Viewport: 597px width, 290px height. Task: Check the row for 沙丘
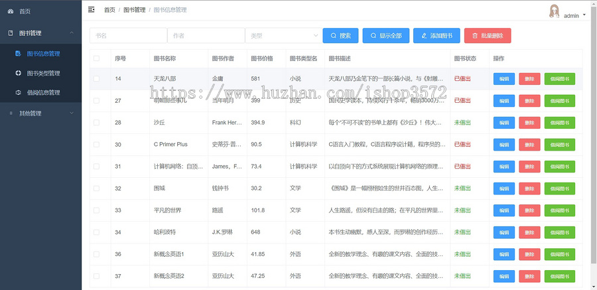(96, 122)
